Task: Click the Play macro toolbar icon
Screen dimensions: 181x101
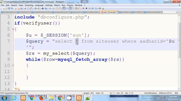Action: [x=89, y=8]
